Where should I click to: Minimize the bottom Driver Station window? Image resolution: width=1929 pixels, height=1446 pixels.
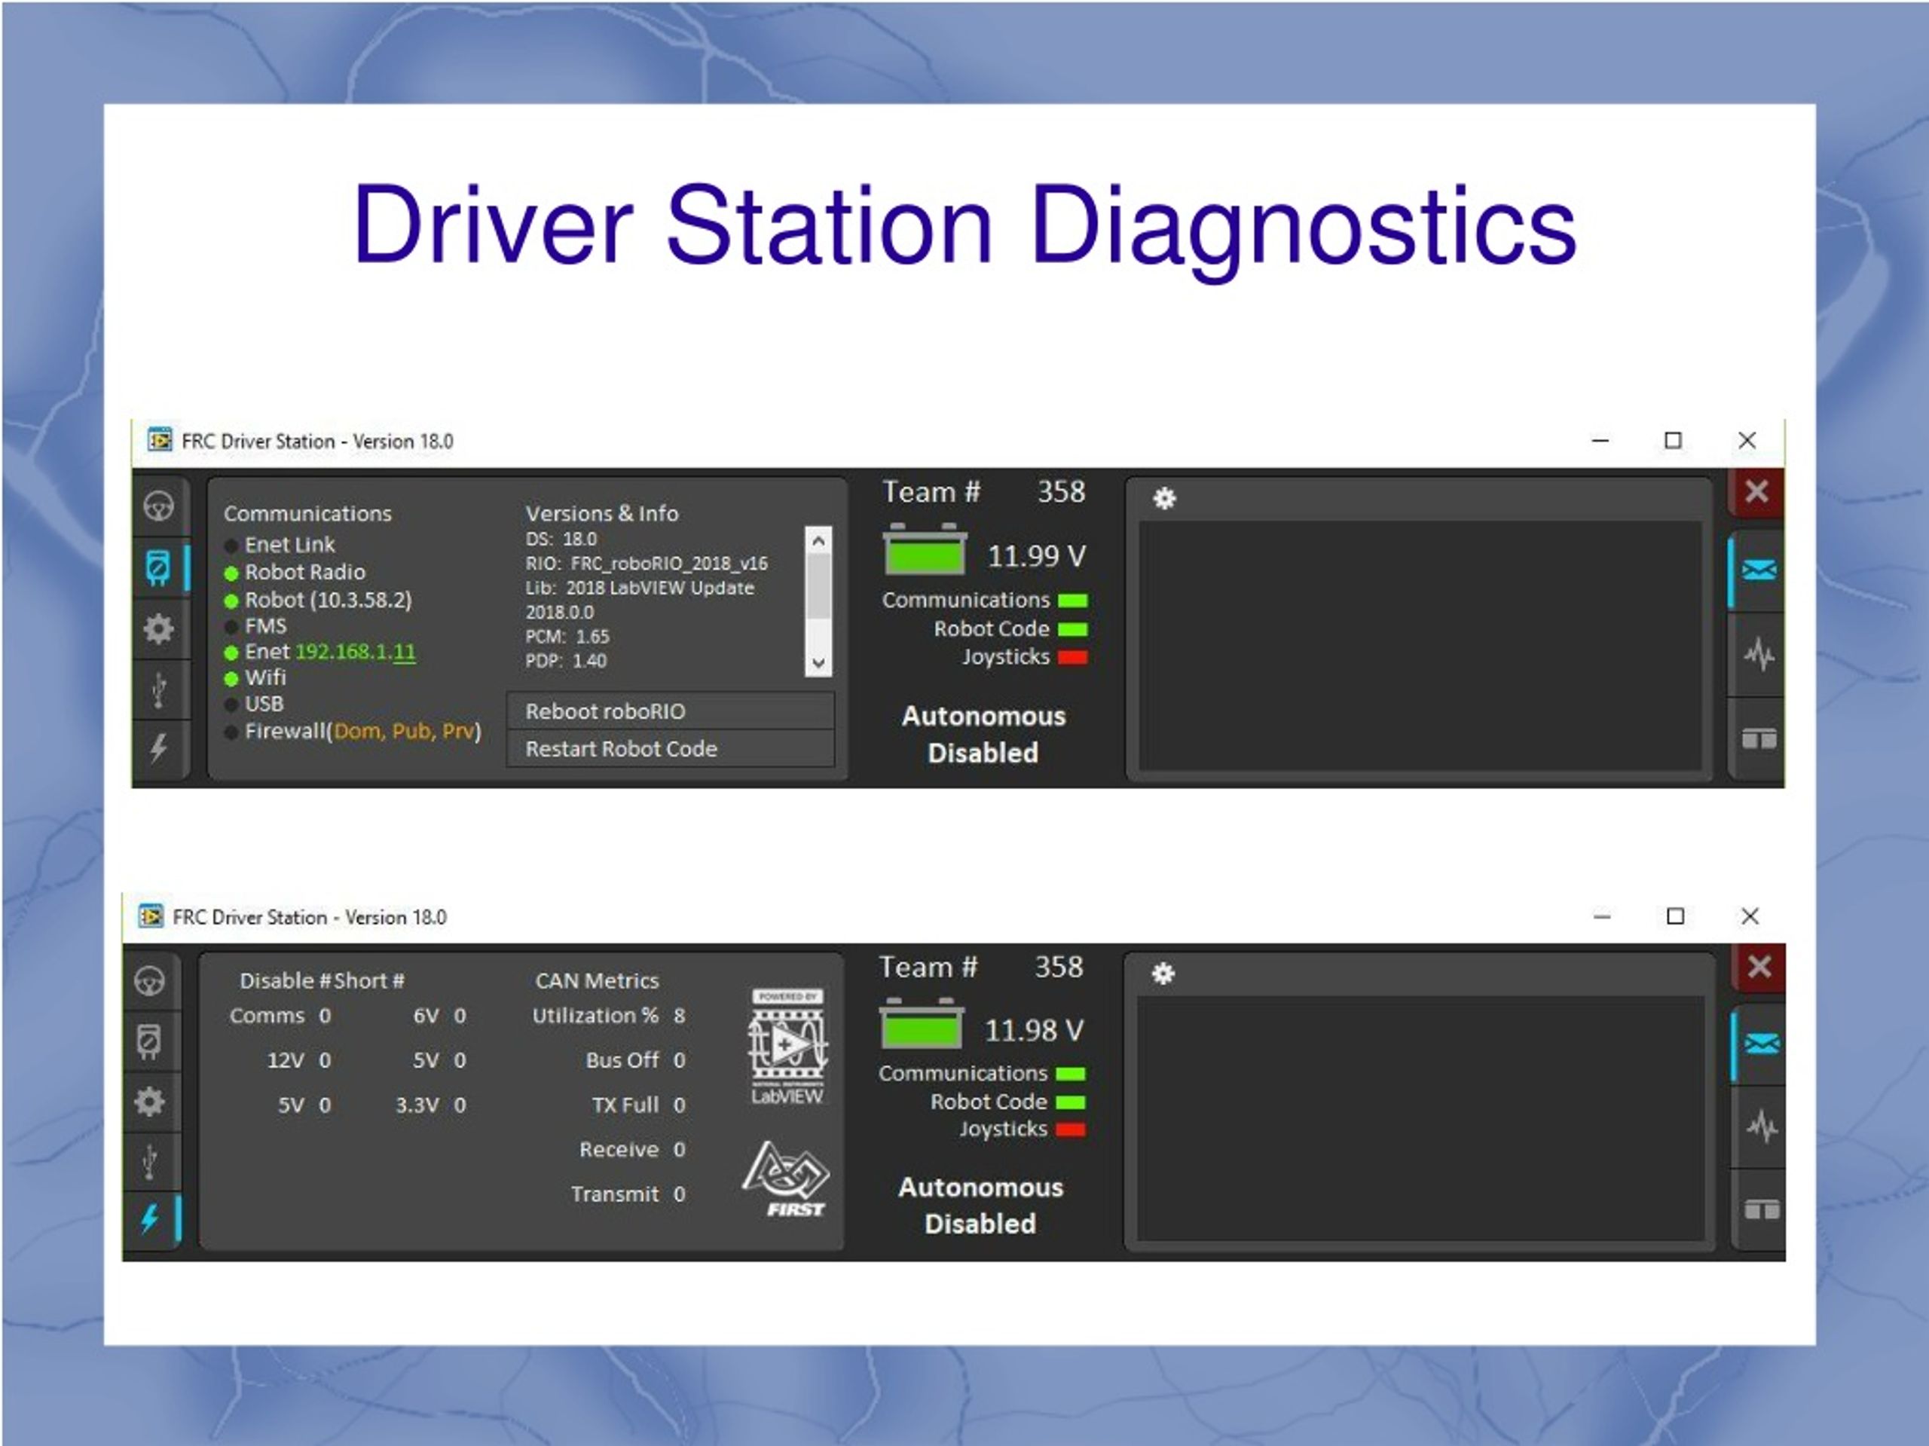click(1602, 916)
